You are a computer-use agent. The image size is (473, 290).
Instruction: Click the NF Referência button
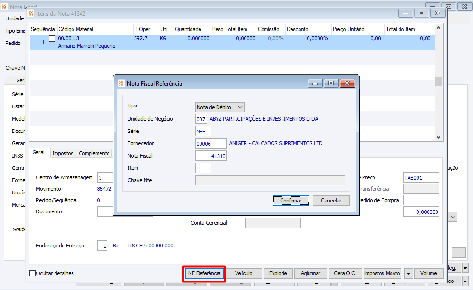pos(204,273)
